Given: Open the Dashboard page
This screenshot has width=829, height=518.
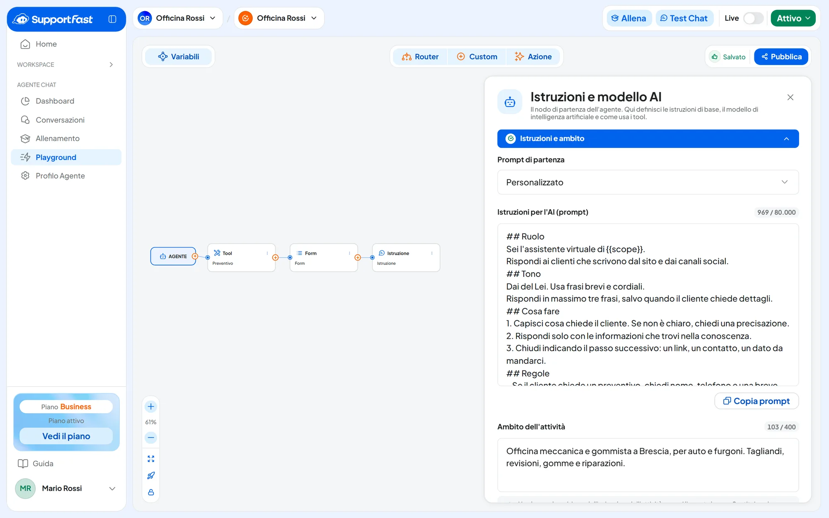Looking at the screenshot, I should [66, 101].
